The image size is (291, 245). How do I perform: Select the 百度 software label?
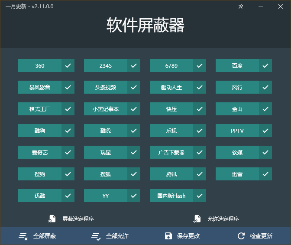(x=237, y=65)
